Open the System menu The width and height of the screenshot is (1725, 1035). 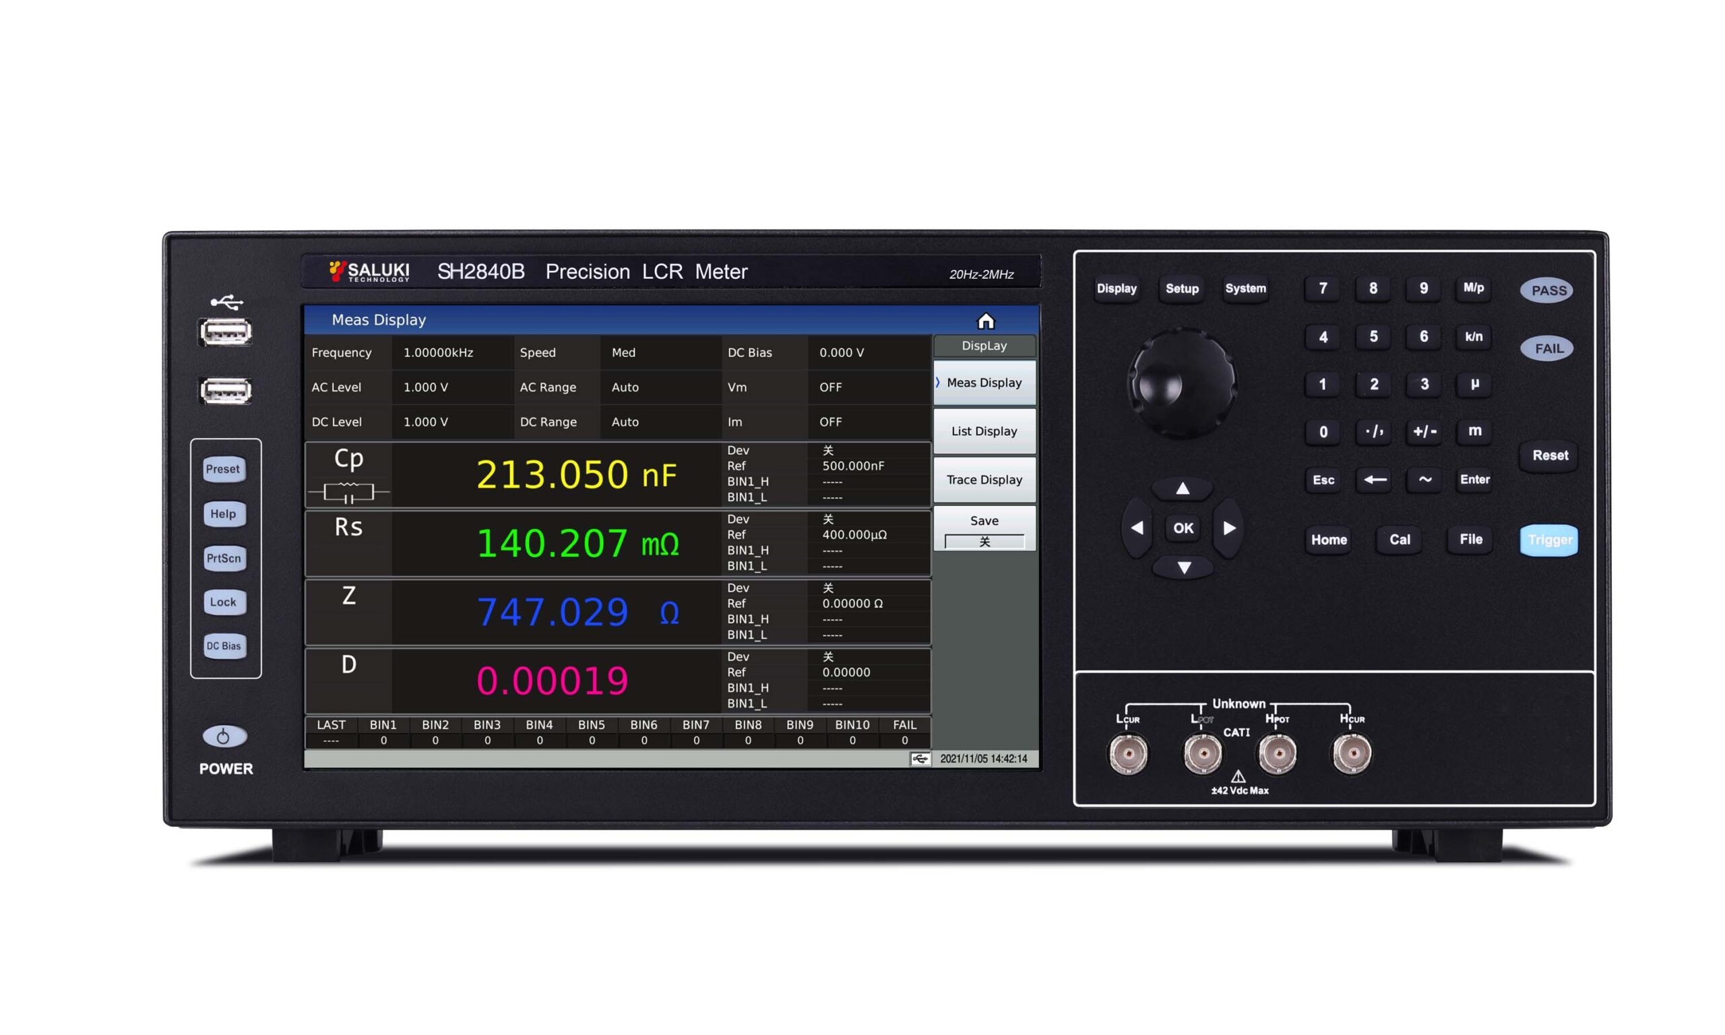click(1245, 288)
